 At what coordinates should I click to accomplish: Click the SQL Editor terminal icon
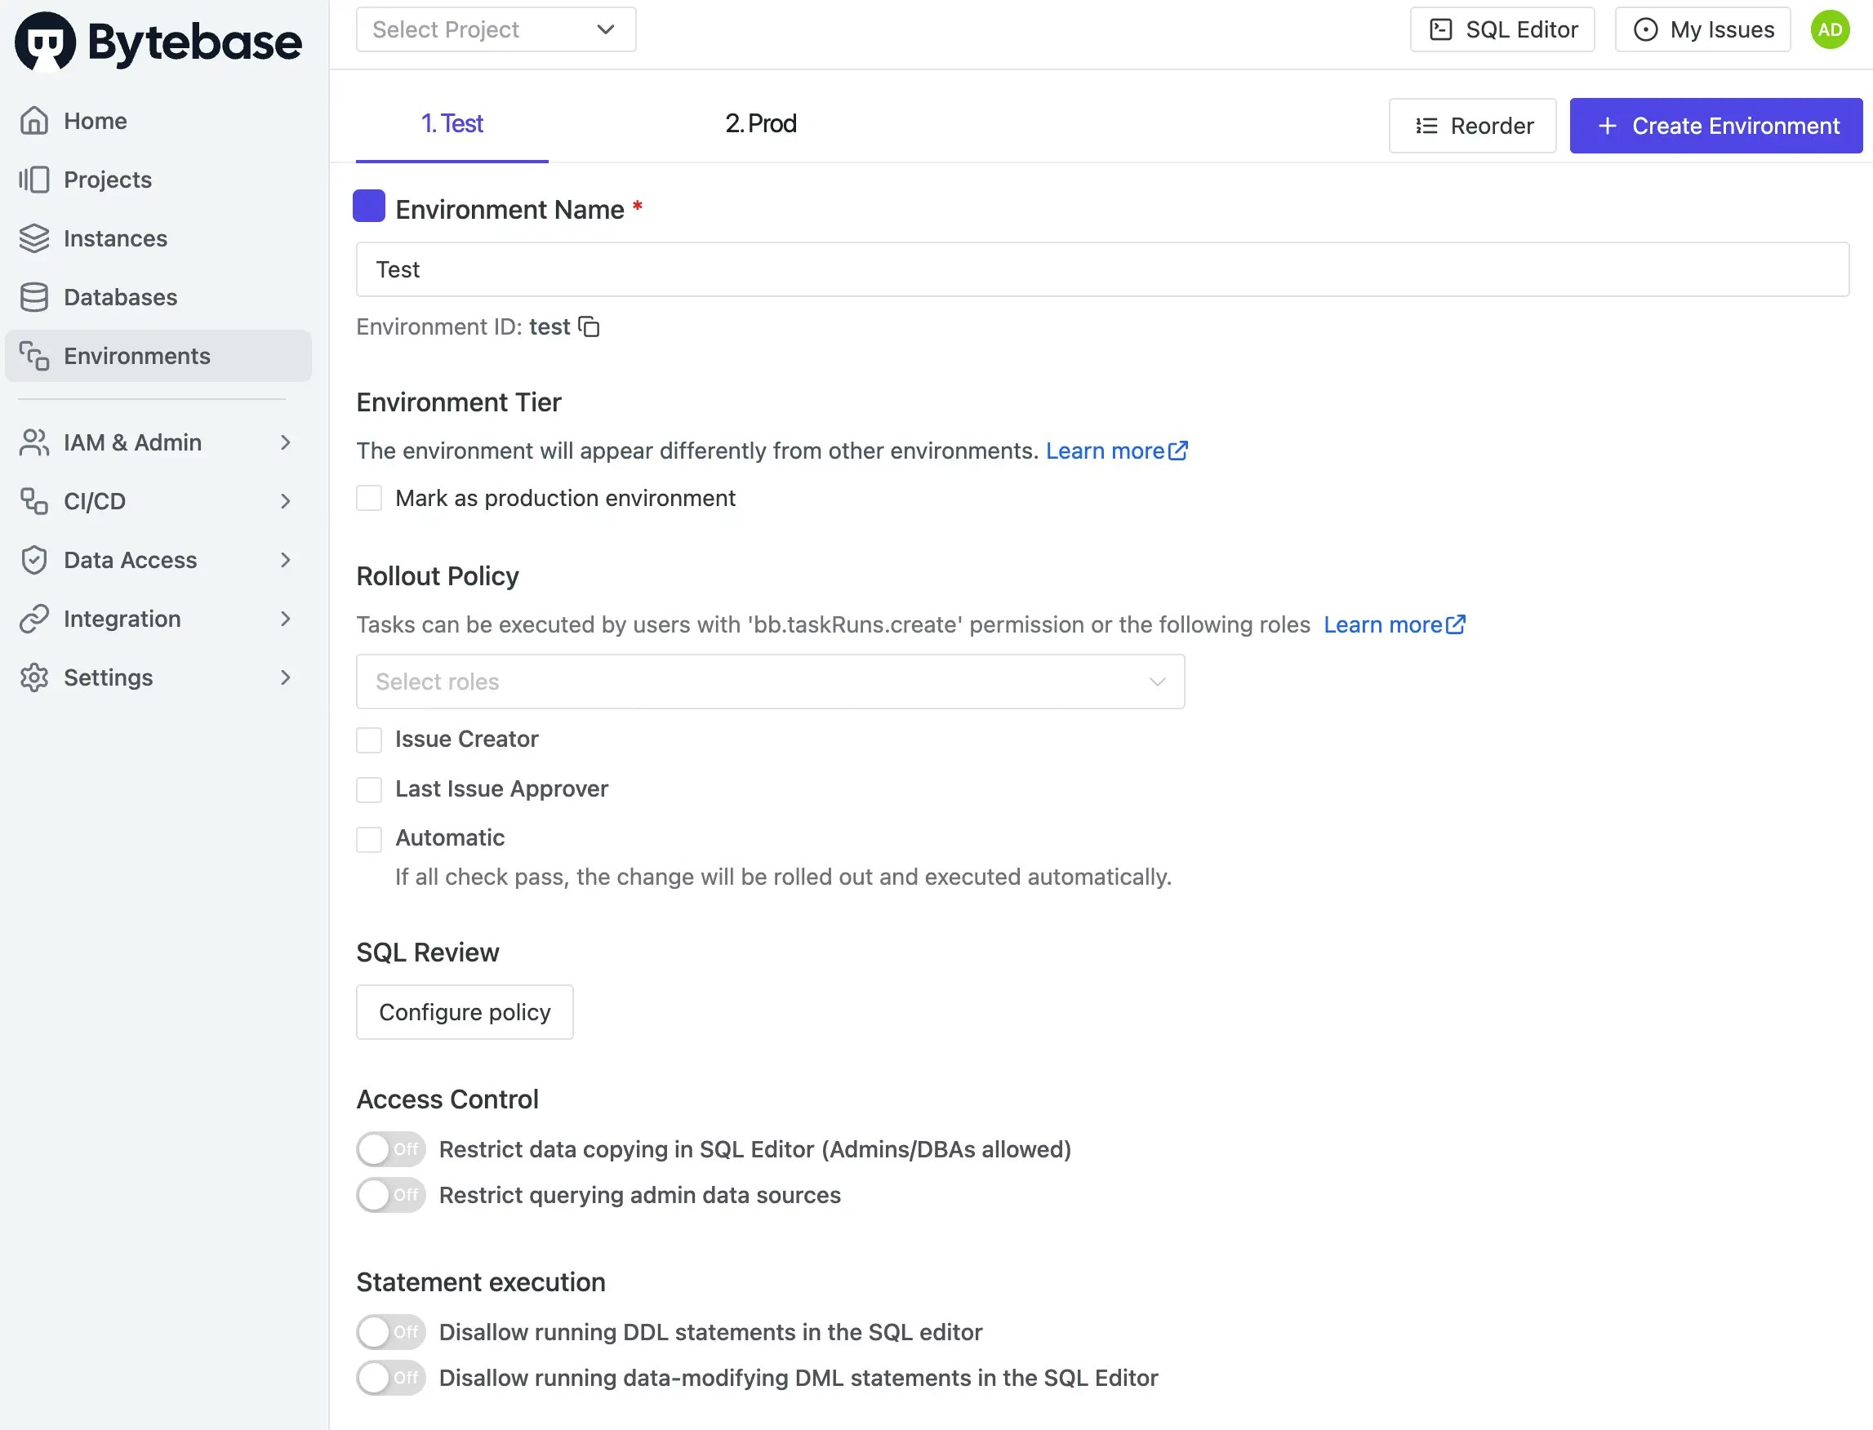click(x=1440, y=29)
